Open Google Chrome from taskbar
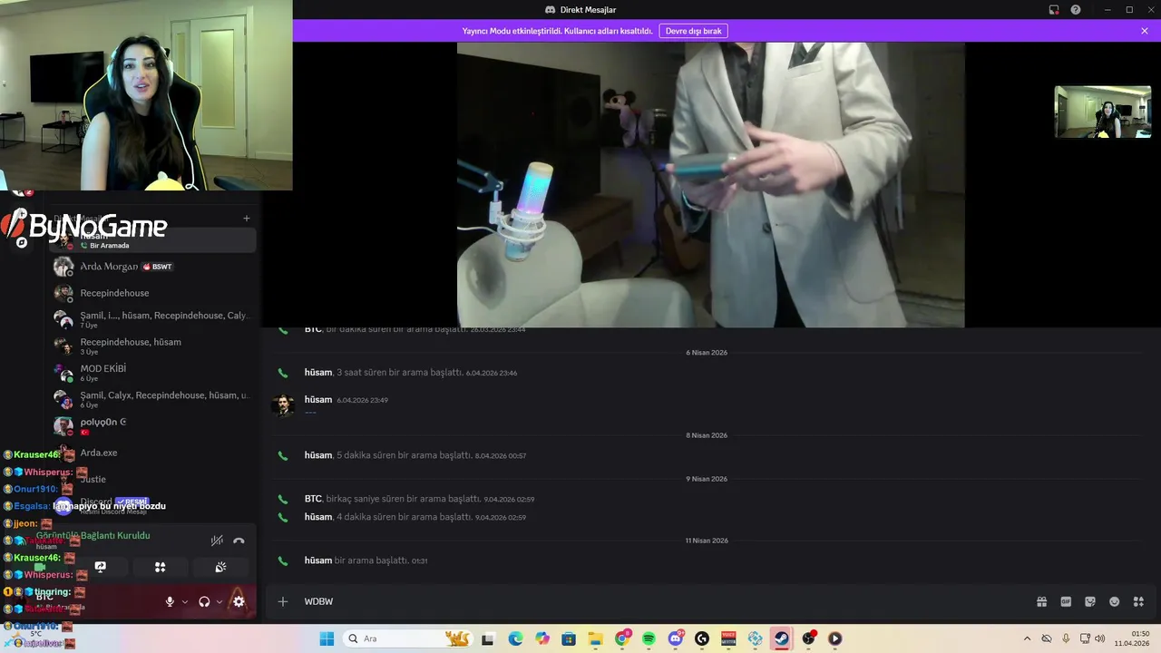 [622, 638]
